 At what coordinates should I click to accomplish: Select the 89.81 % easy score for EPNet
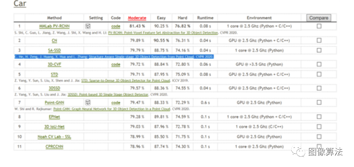point(161,117)
